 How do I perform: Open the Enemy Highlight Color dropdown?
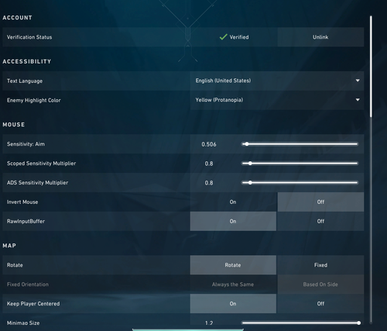click(277, 100)
